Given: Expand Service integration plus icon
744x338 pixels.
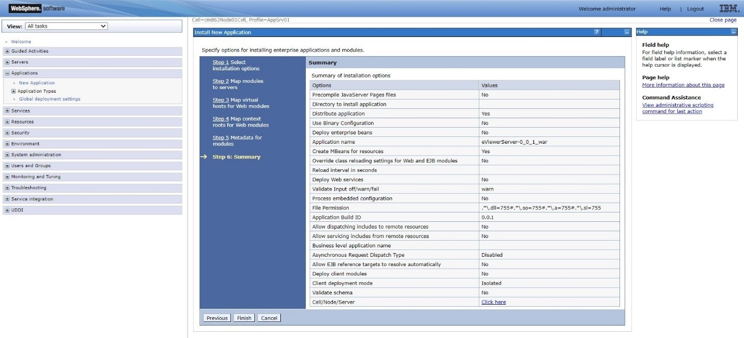Looking at the screenshot, I should pos(7,199).
